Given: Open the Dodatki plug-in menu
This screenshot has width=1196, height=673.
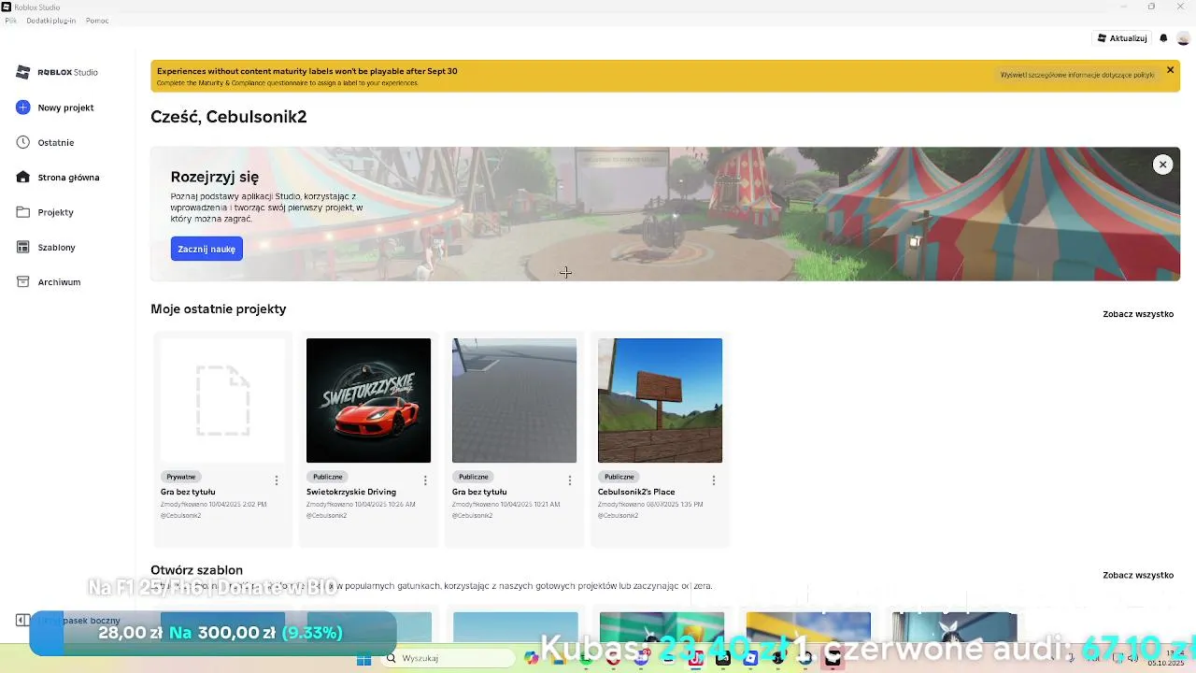Looking at the screenshot, I should coord(51,21).
